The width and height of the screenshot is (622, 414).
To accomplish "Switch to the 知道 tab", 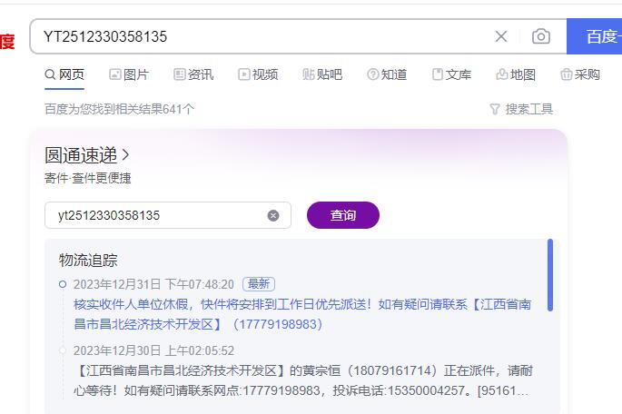I will tap(387, 74).
